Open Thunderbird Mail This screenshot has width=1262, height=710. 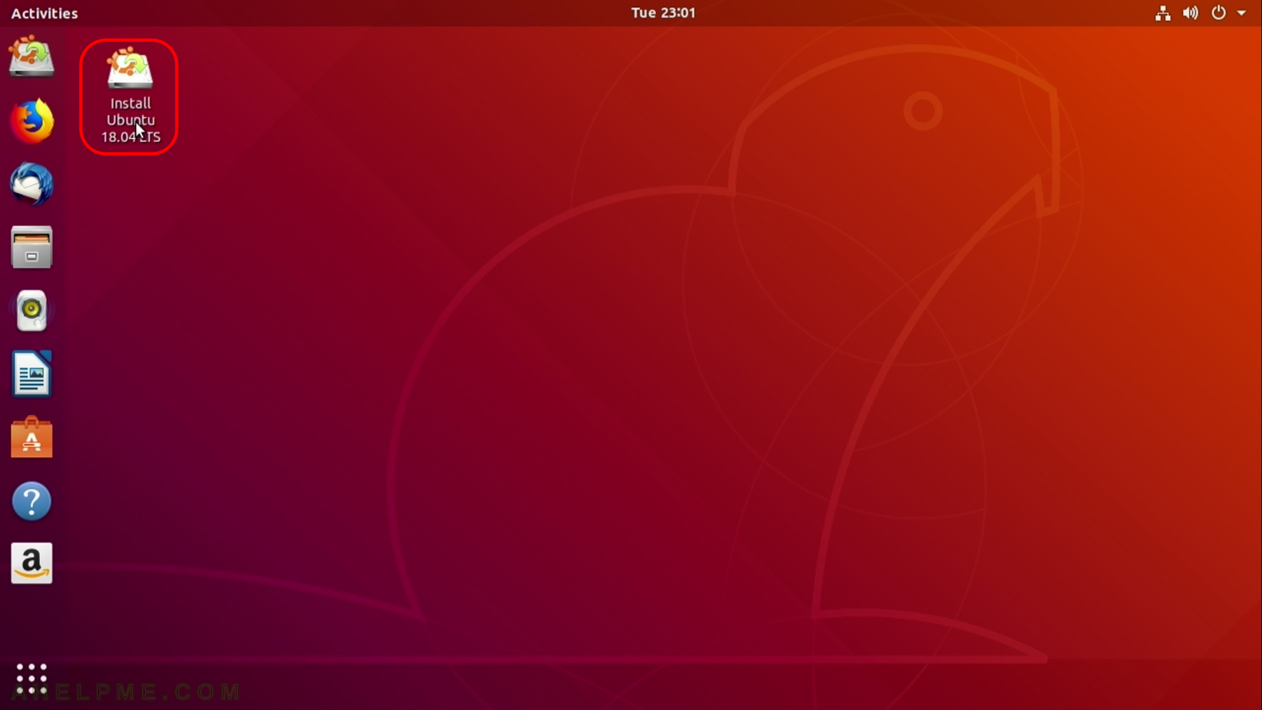coord(32,184)
